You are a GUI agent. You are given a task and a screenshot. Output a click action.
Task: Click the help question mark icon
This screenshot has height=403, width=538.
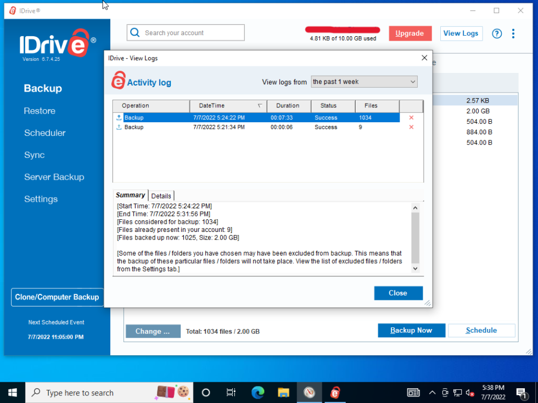[496, 33]
